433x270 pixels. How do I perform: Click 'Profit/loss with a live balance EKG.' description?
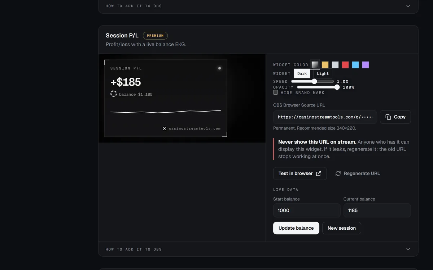(146, 45)
